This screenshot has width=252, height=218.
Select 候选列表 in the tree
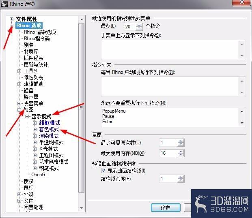33,77
